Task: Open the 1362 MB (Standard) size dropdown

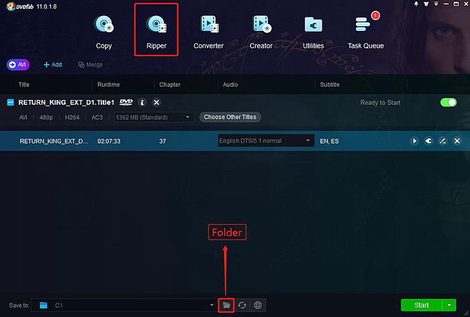Action: [x=154, y=118]
